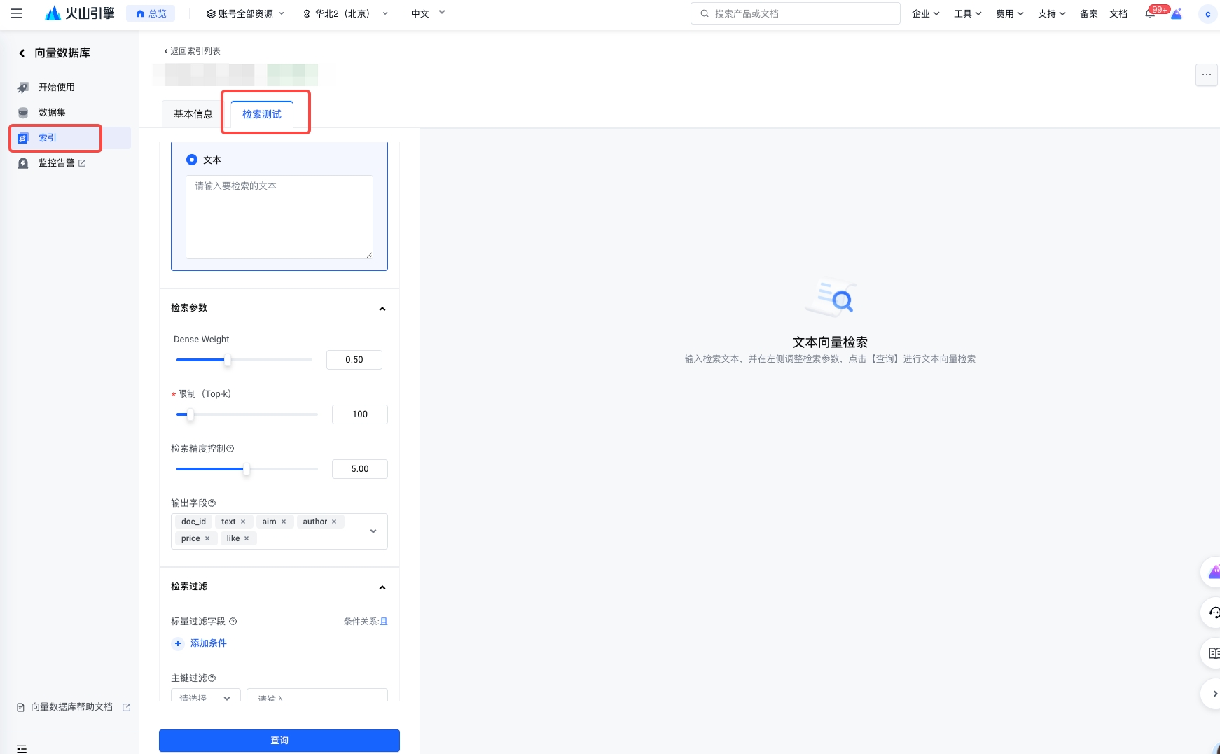Open region selector 华北2 (北京)

pos(345,13)
